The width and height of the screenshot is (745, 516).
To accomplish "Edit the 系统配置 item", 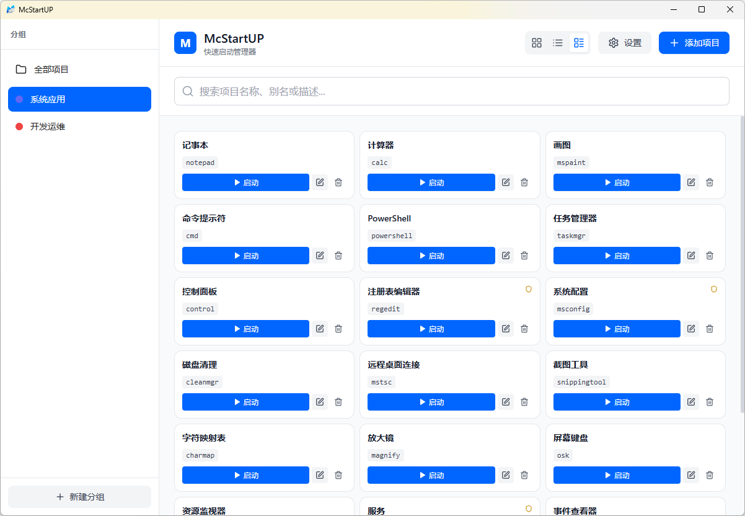I will tap(691, 329).
